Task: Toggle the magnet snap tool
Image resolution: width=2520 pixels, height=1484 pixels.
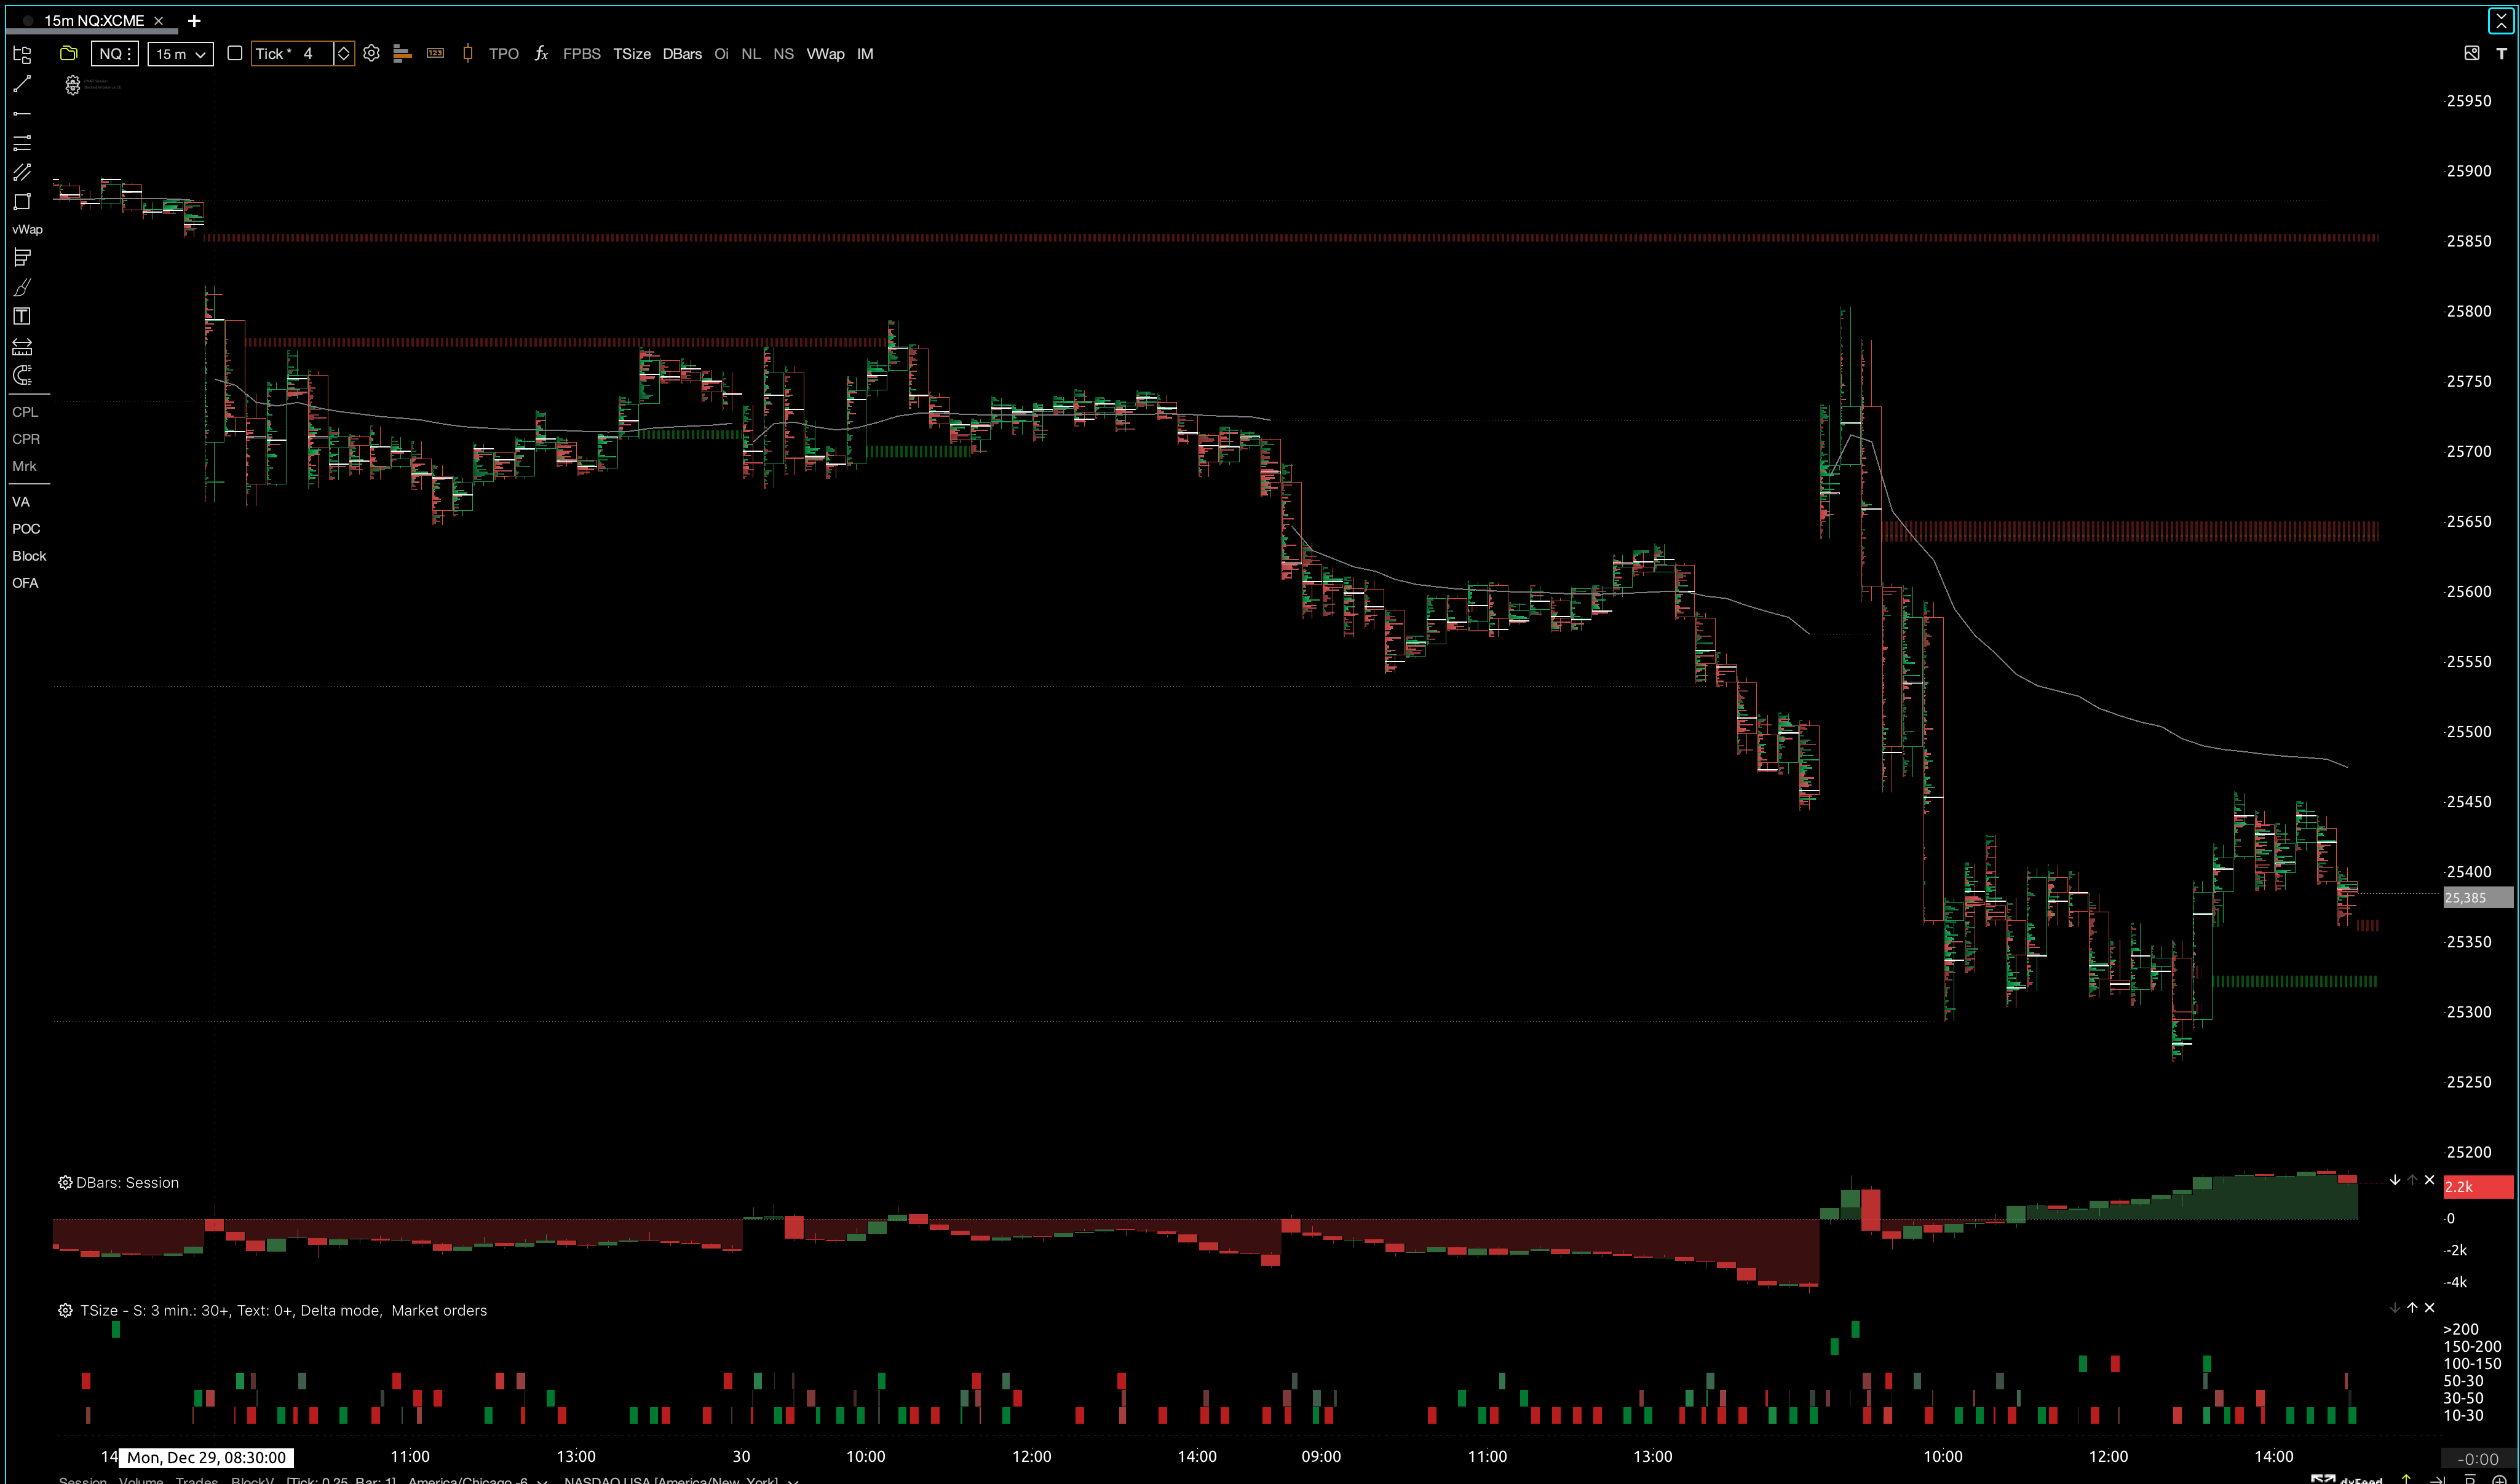Action: [x=22, y=376]
